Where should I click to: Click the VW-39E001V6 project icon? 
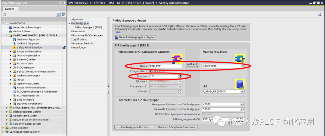(x=7, y=23)
